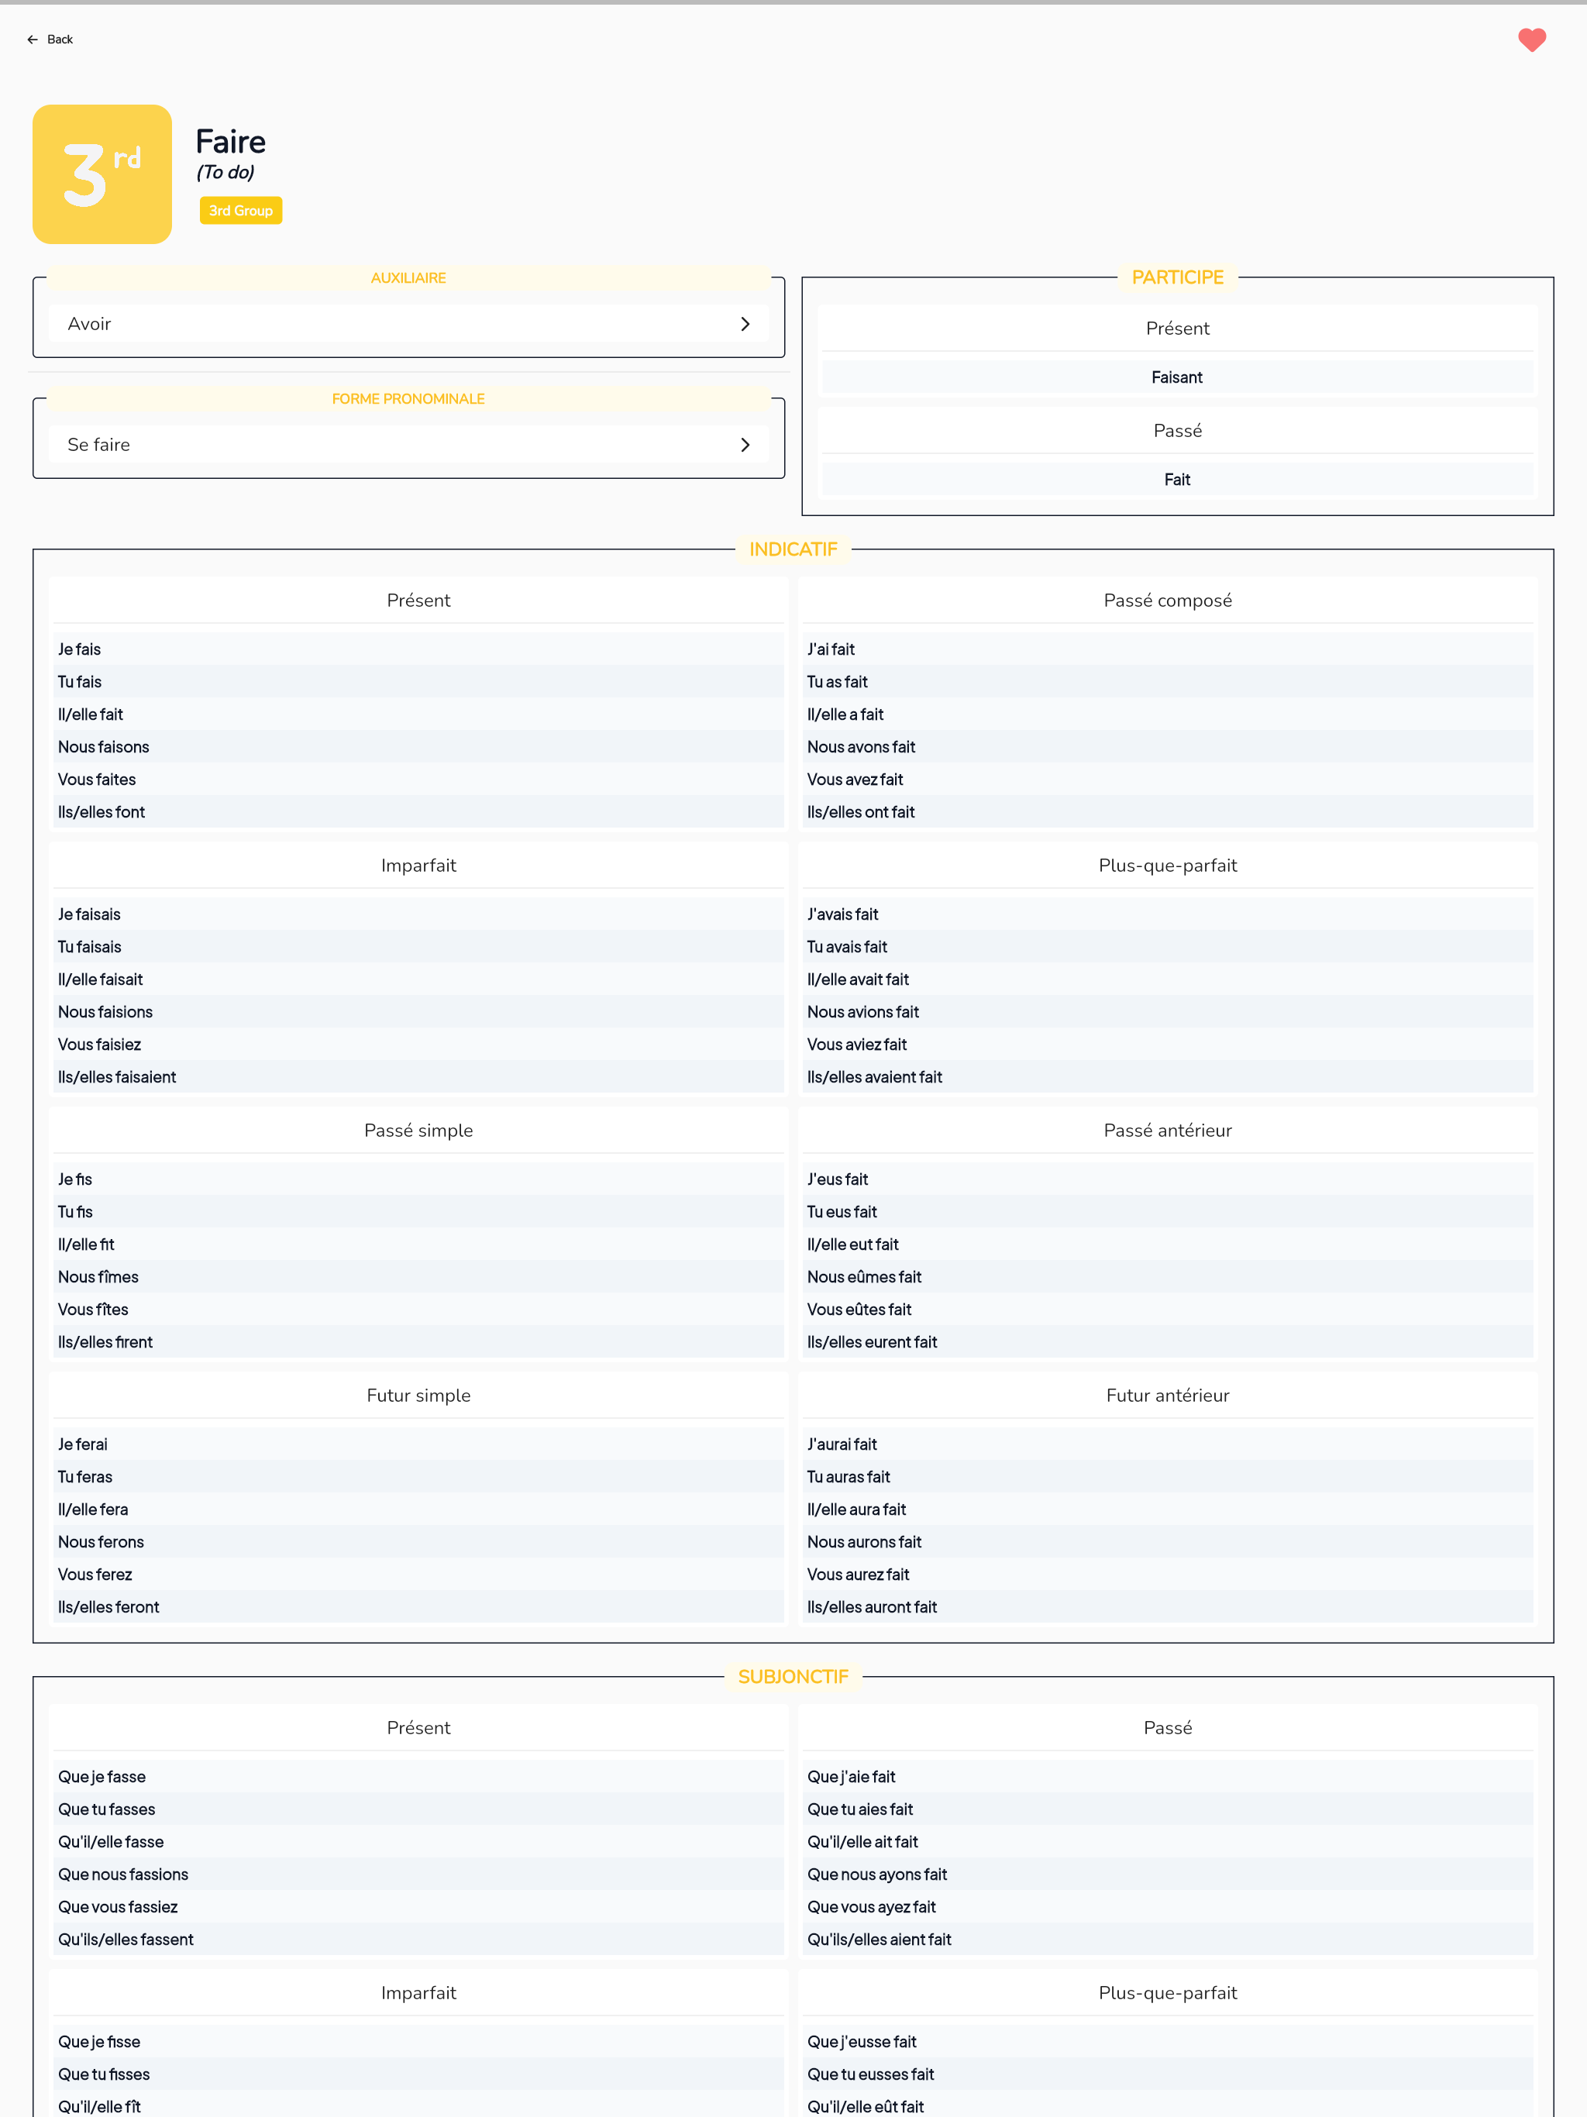1587x2117 pixels.
Task: Click the row Je fais
Action: (x=418, y=649)
